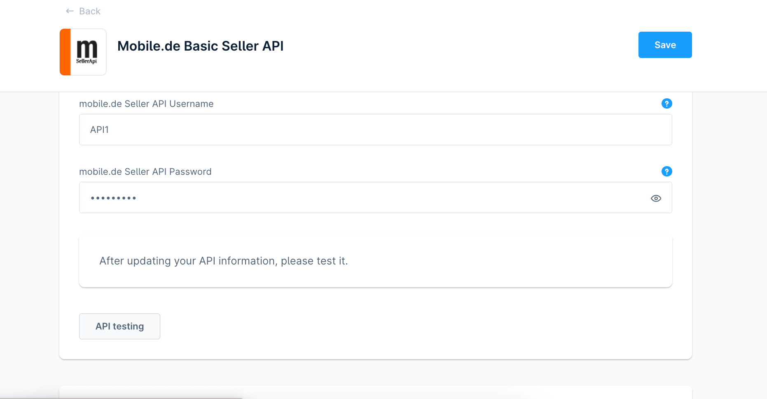767x399 pixels.
Task: Click the Mobile.de SellerApi logo
Action: pyautogui.click(x=83, y=52)
